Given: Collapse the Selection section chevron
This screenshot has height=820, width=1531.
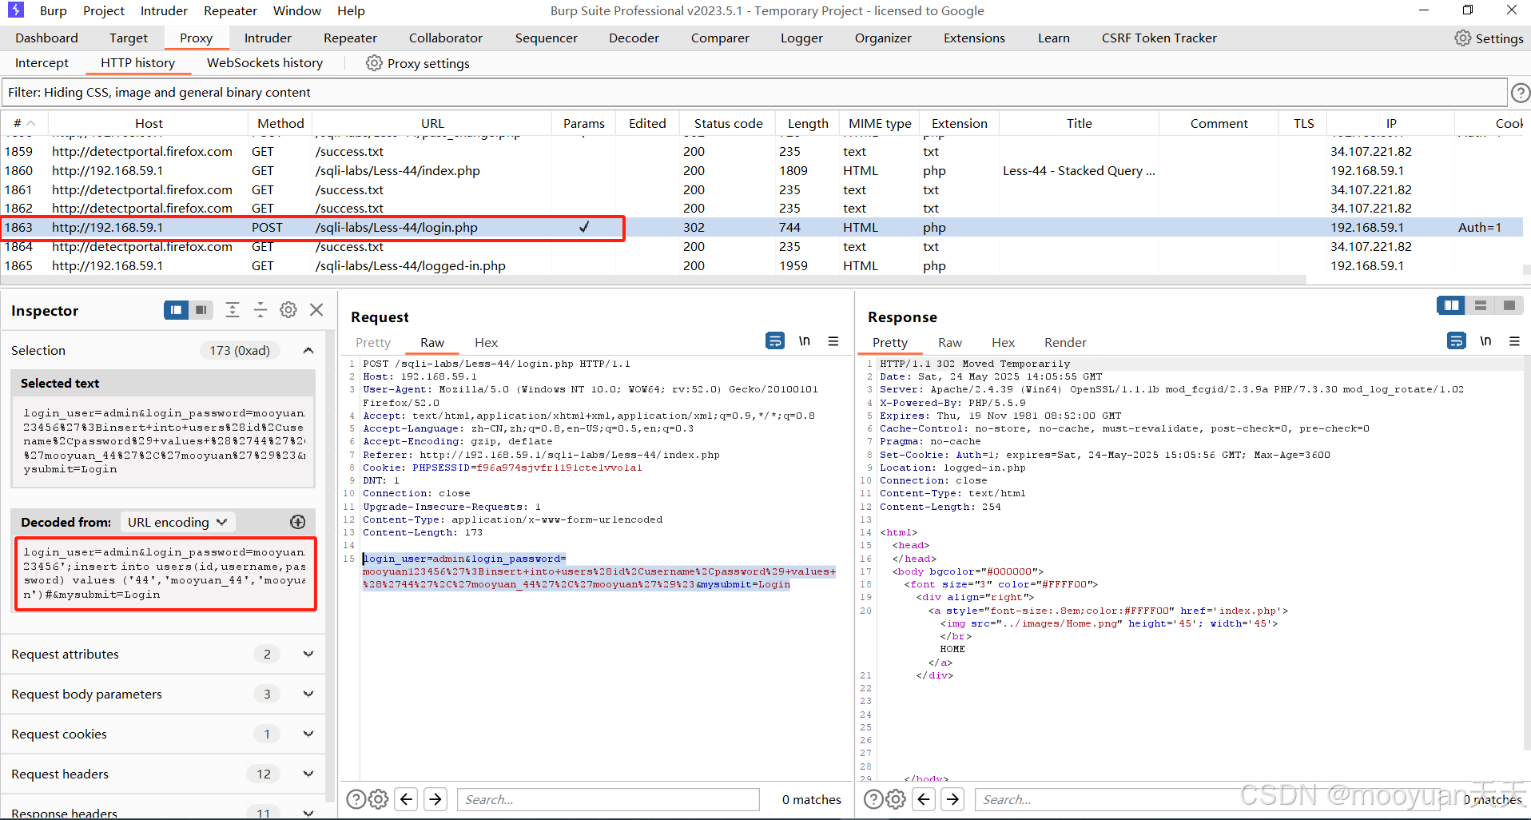Looking at the screenshot, I should pos(308,350).
